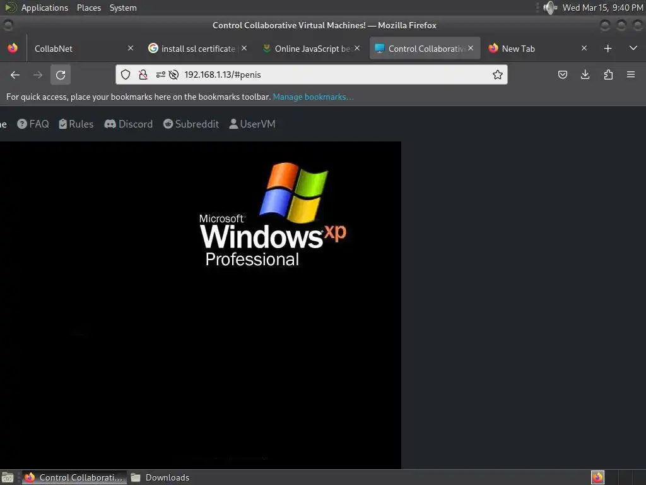
Task: Close the New Tab tab
Action: (584, 48)
